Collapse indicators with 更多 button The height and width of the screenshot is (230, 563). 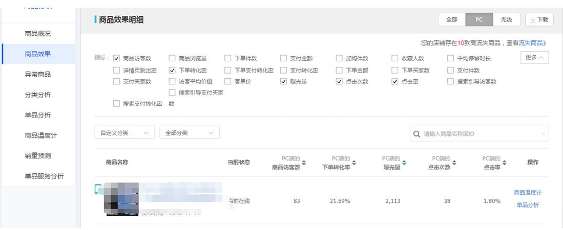point(534,58)
